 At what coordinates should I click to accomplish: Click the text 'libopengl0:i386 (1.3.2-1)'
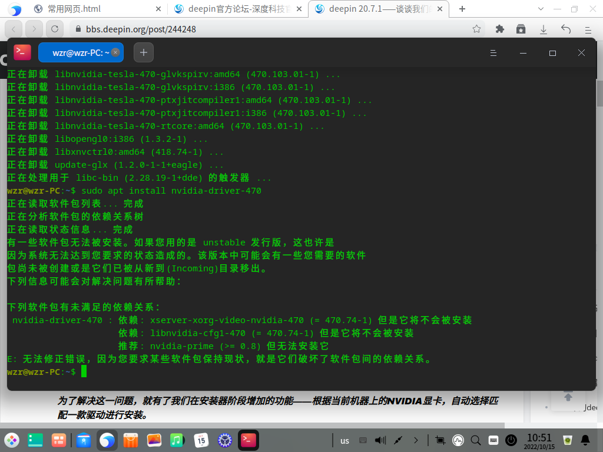tap(120, 139)
